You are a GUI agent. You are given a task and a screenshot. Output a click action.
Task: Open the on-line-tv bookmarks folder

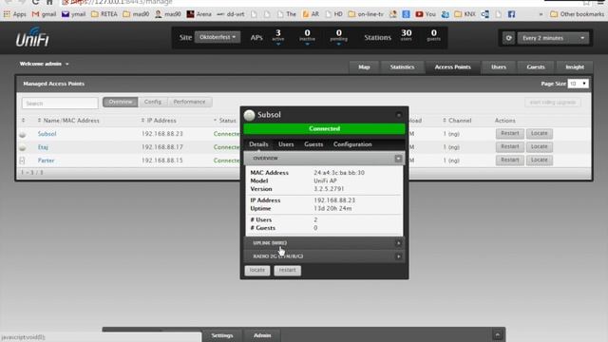(x=366, y=14)
